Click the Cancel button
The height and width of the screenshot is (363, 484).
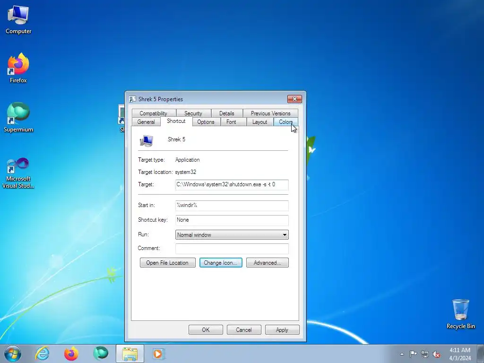(244, 329)
